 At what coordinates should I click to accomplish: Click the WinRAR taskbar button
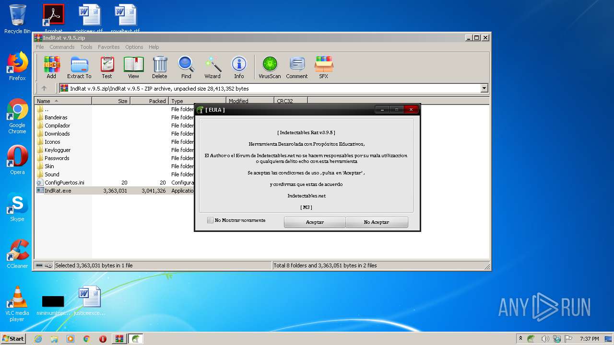pyautogui.click(x=119, y=339)
